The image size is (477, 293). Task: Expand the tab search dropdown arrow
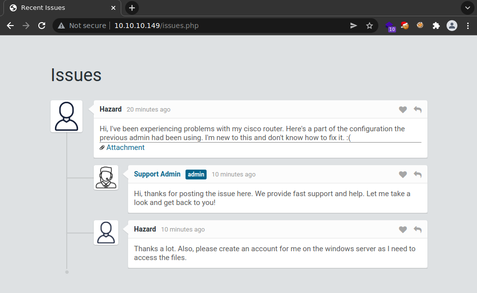(x=468, y=8)
